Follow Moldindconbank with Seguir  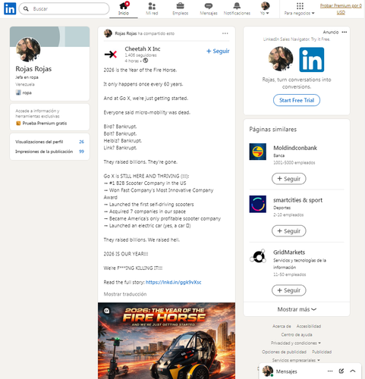pos(289,179)
